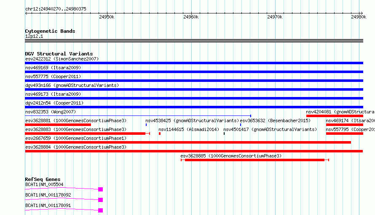
Task: Click the nsv4501417 (gnomADStructuralVariants) label
Action: point(270,129)
